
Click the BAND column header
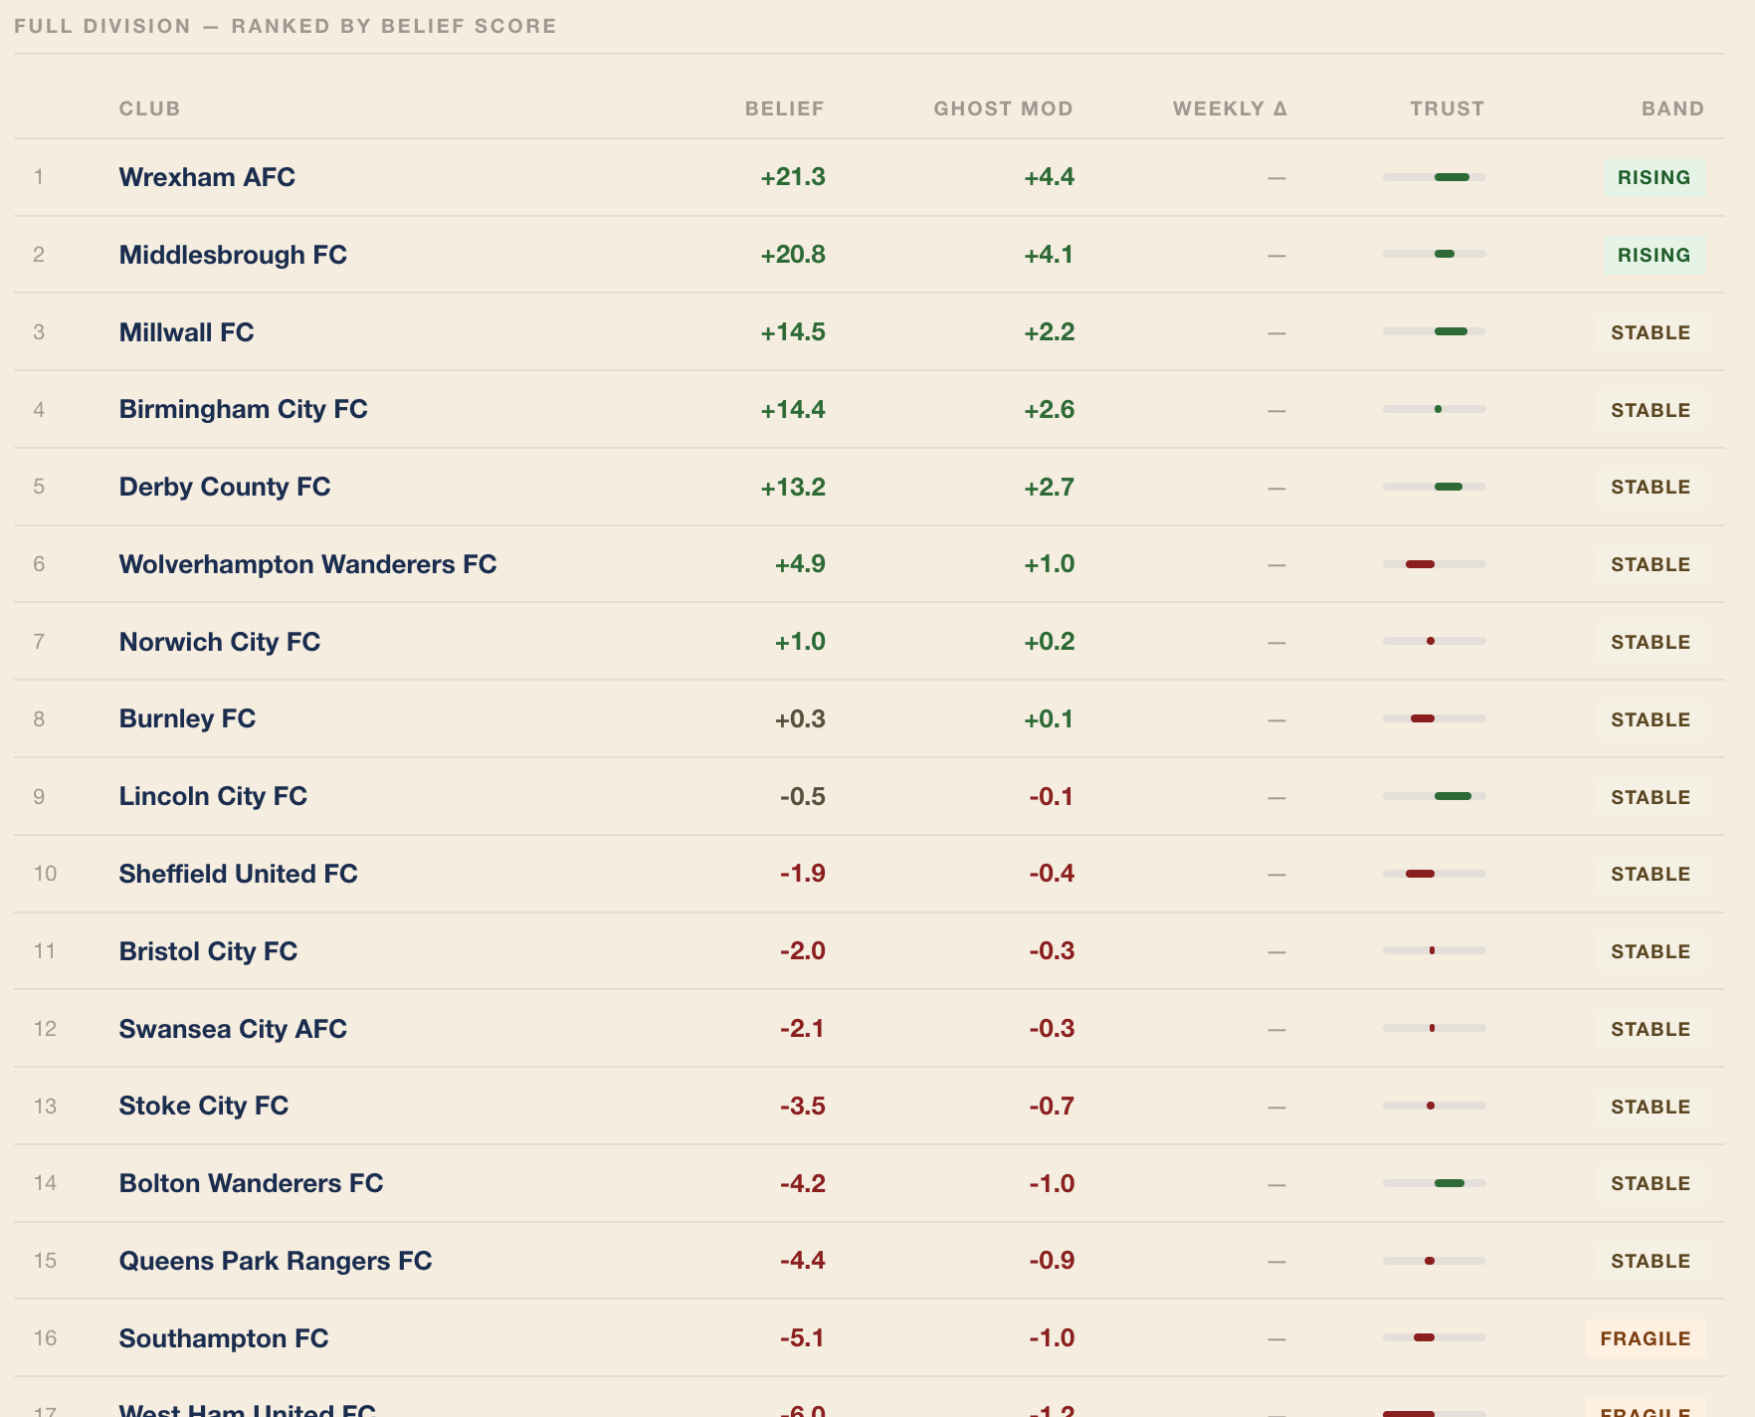pos(1672,108)
